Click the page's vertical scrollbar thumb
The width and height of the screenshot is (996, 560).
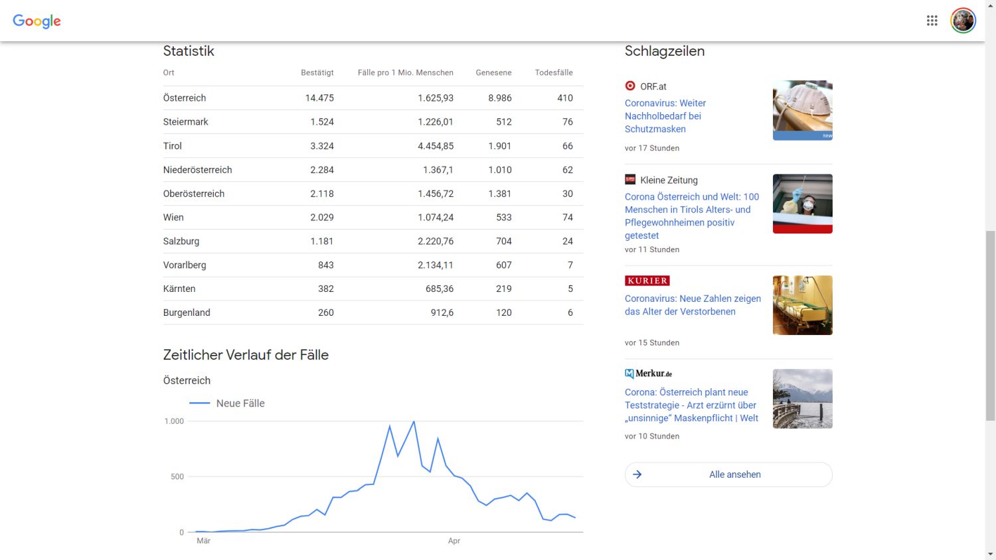pos(990,325)
